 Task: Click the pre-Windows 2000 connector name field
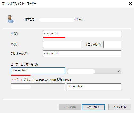[94, 87]
